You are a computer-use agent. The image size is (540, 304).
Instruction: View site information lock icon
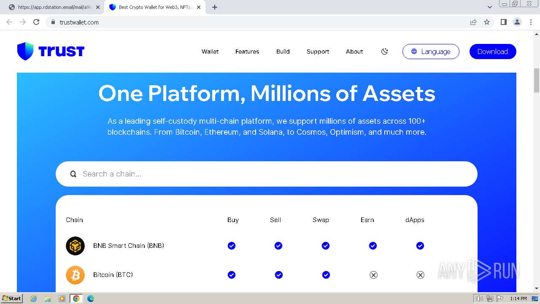(x=53, y=22)
